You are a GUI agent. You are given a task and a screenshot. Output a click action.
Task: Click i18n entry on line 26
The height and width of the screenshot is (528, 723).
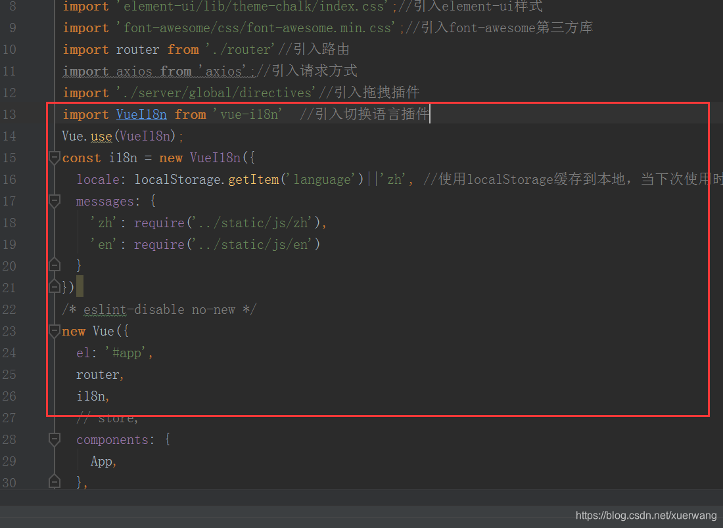tap(91, 396)
